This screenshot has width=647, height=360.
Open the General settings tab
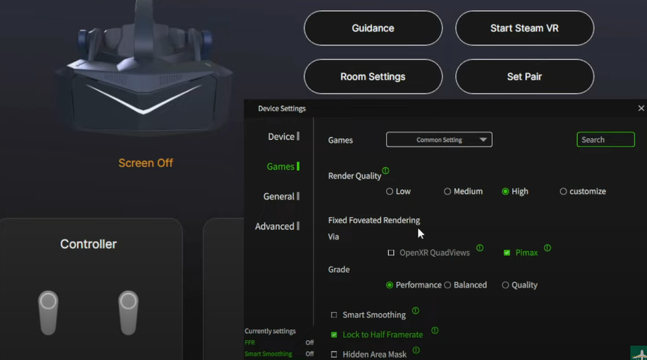tap(279, 196)
